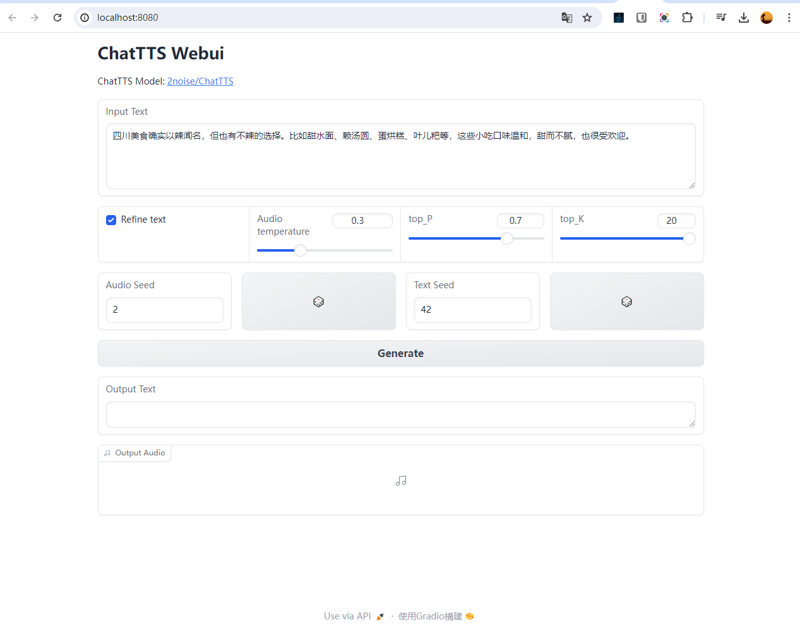
Task: Randomize Text Seed with dice button
Action: pos(627,301)
